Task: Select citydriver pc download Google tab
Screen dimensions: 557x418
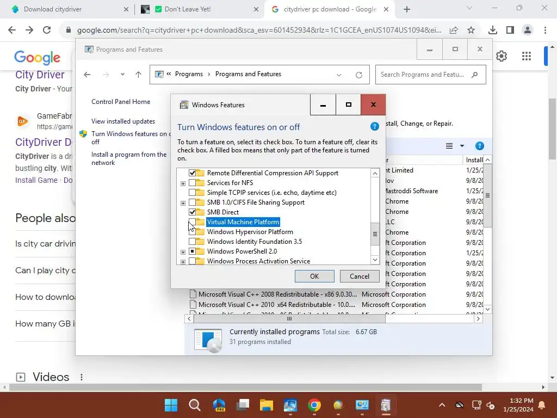Action: tap(330, 9)
